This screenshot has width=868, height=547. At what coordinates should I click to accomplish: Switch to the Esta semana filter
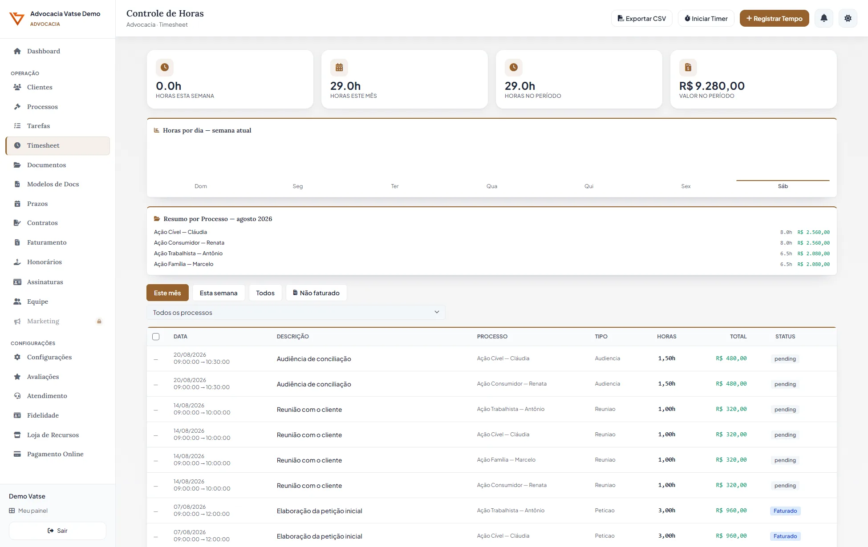219,293
